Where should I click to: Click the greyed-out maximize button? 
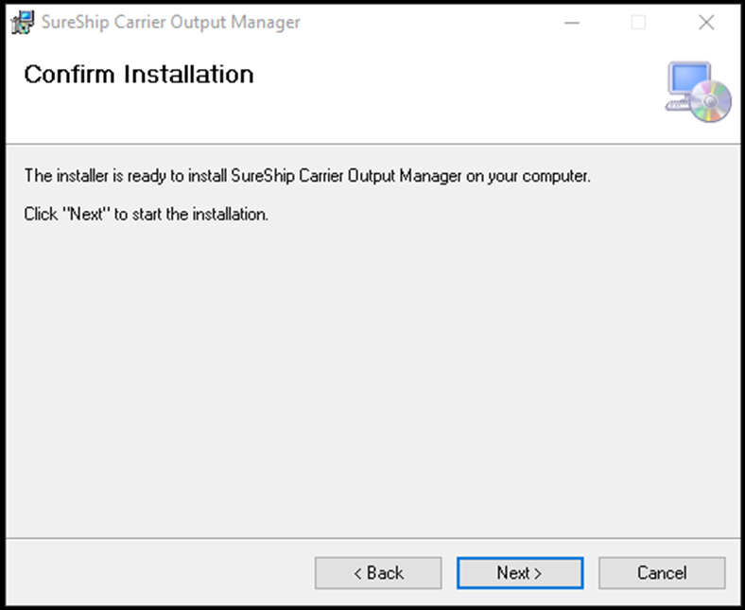click(x=639, y=23)
